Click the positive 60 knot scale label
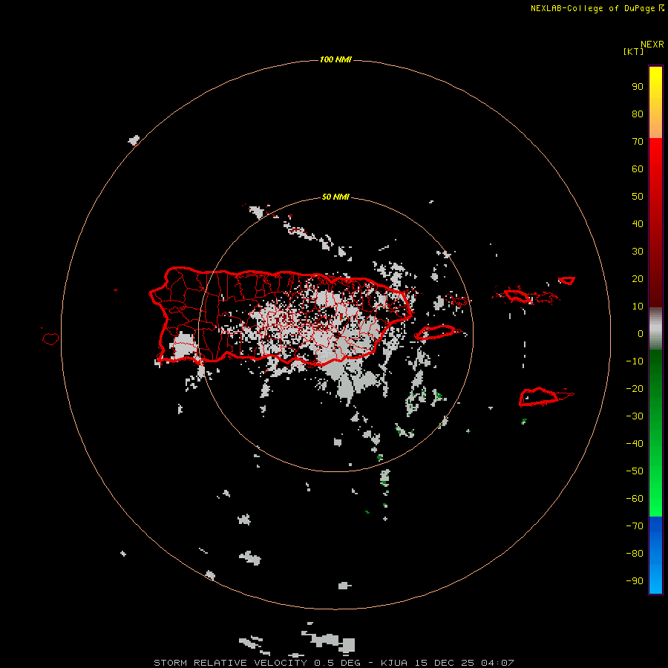The height and width of the screenshot is (668, 668). [638, 169]
